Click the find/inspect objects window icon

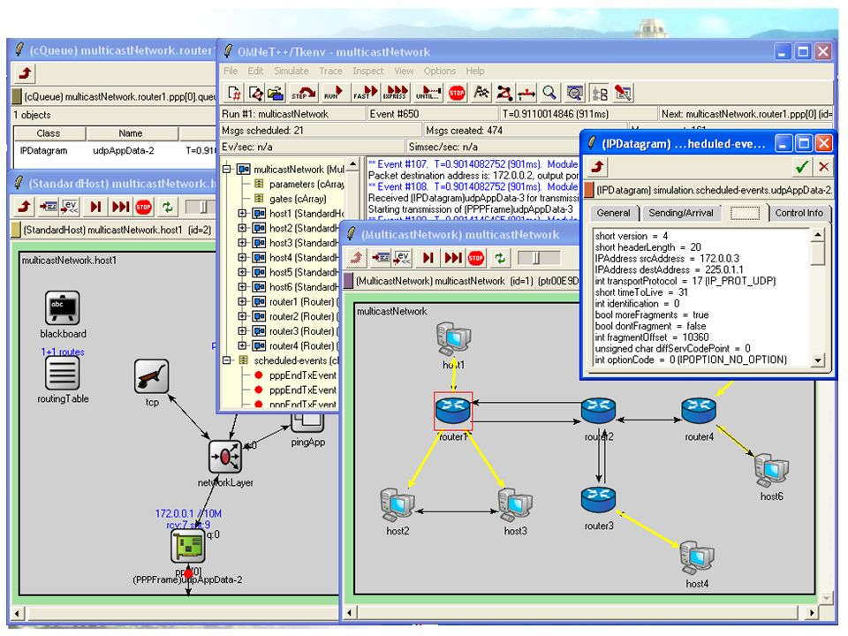tap(574, 93)
